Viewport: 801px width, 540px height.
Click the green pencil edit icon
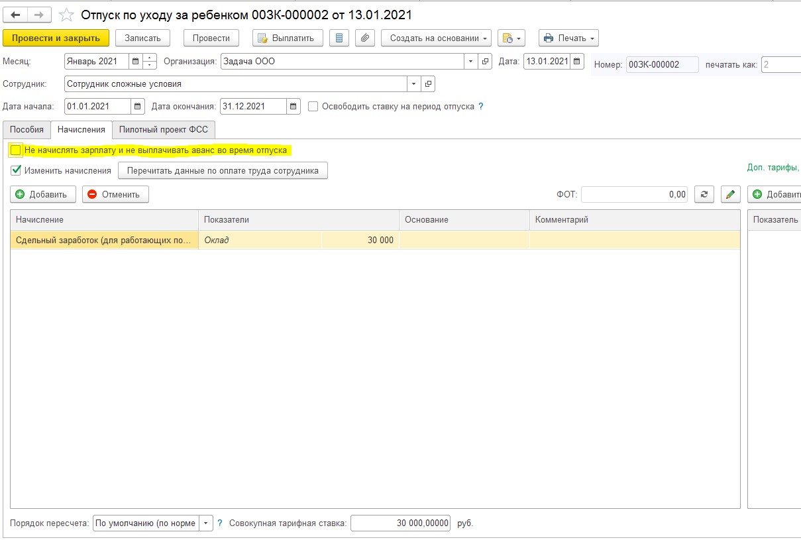coord(730,194)
